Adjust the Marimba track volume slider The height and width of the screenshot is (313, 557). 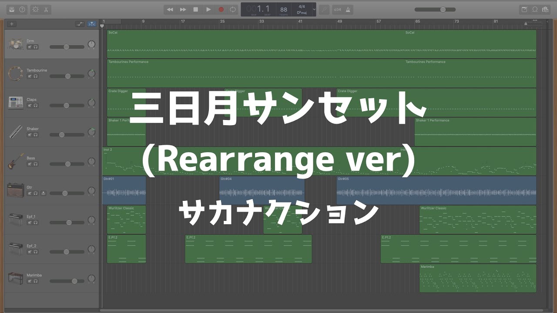(x=67, y=281)
